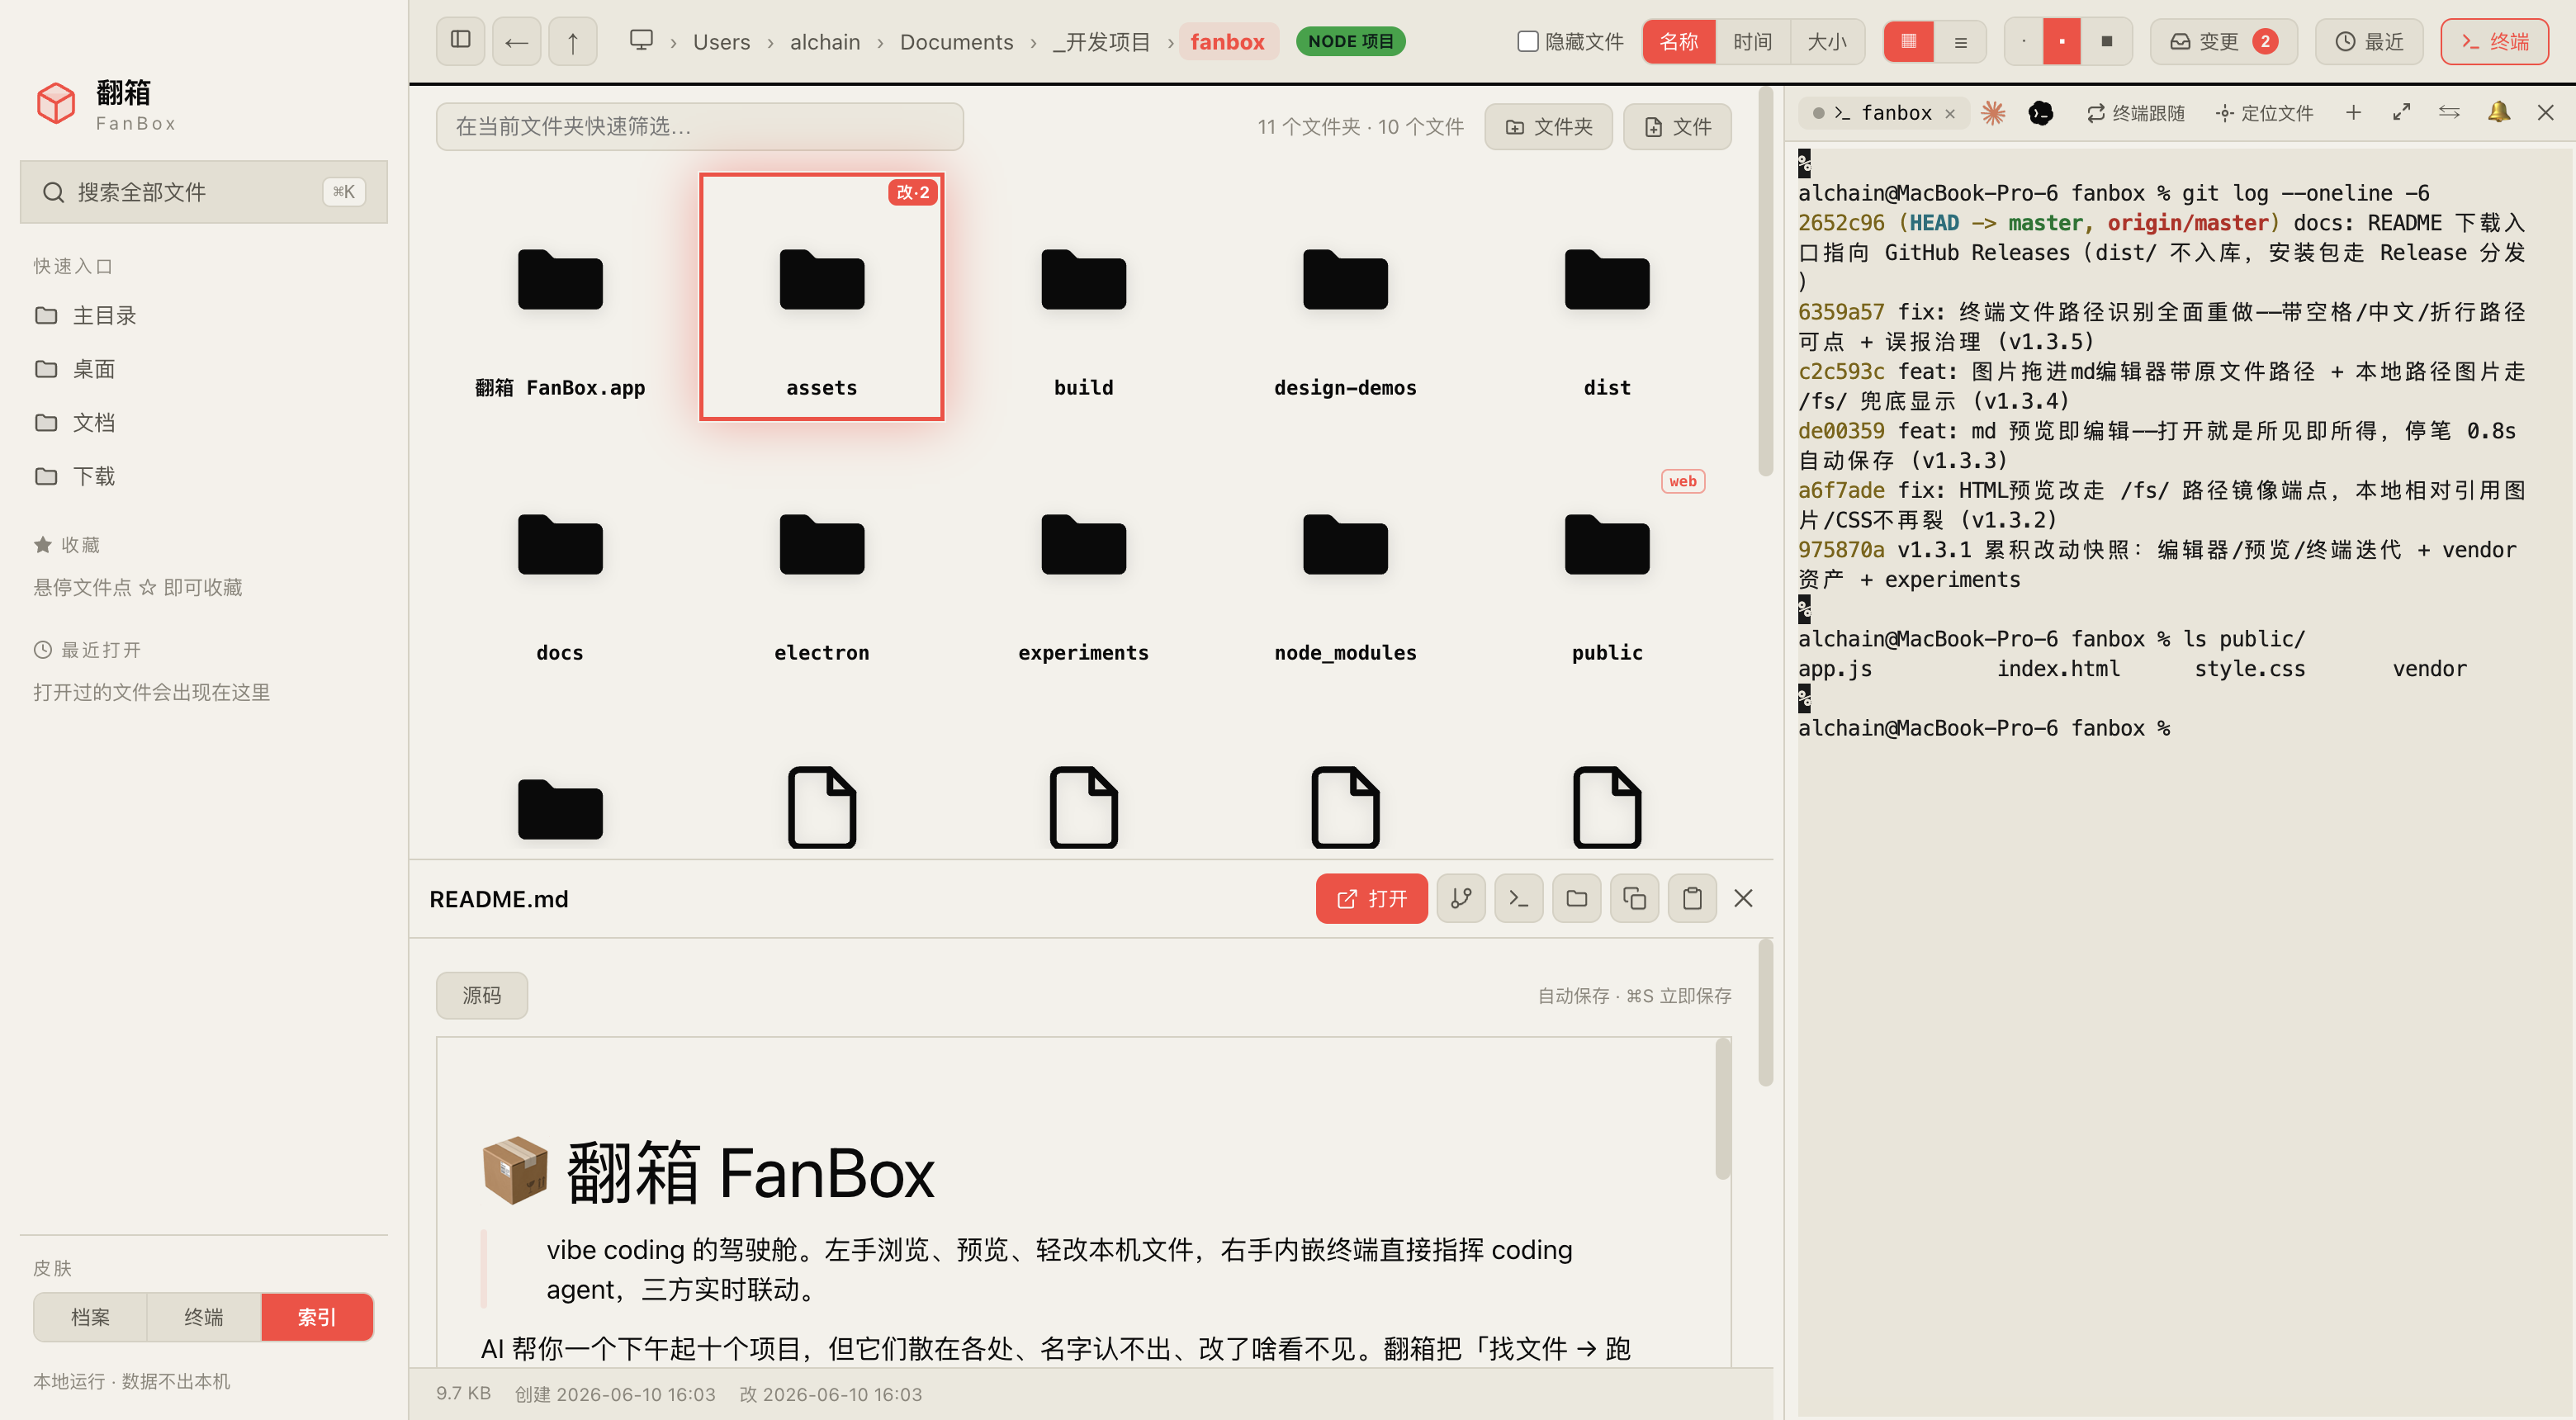Image resolution: width=2576 pixels, height=1420 pixels.
Task: Launch the orange starburst agent icon
Action: coord(1992,113)
